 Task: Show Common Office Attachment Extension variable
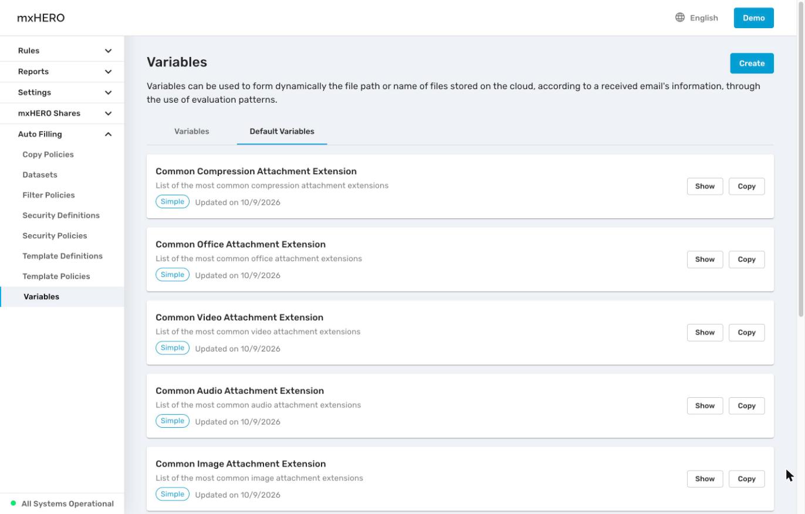tap(705, 259)
